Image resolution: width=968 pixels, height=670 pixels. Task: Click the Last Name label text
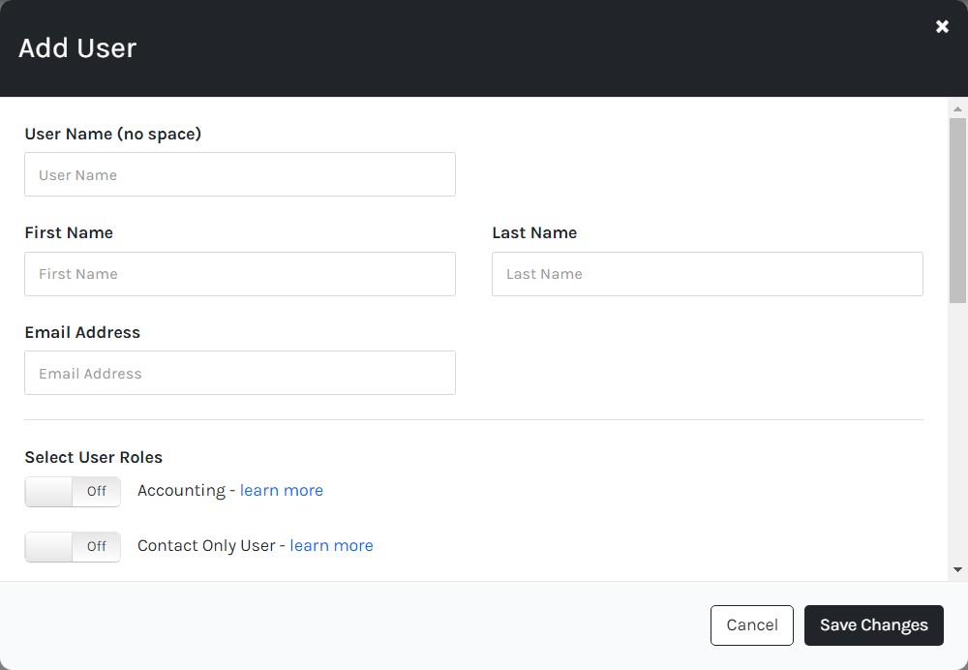click(x=534, y=232)
